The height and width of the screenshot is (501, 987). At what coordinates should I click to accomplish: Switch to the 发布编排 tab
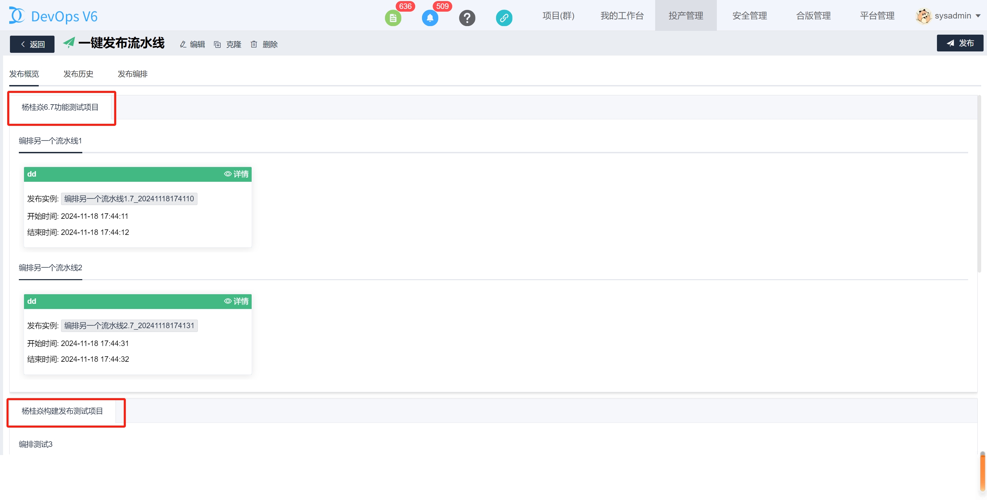[x=133, y=74]
